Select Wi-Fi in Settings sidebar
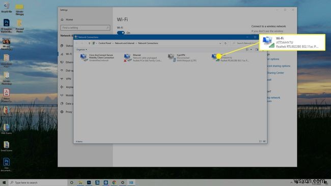Viewport: 331px width, 186px height. (x=66, y=54)
